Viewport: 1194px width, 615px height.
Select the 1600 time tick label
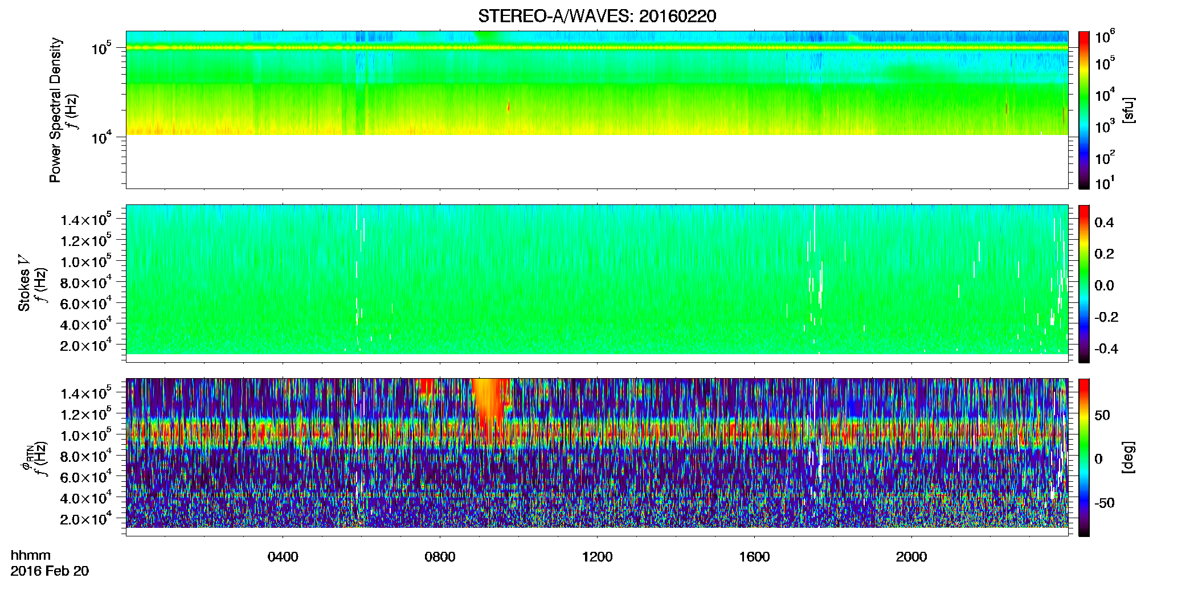[x=754, y=557]
